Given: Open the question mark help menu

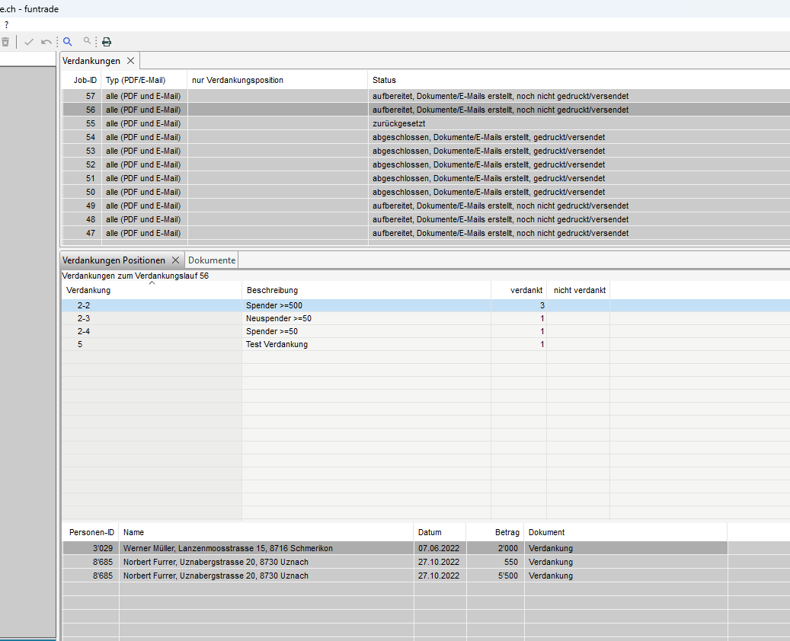Looking at the screenshot, I should pyautogui.click(x=6, y=24).
